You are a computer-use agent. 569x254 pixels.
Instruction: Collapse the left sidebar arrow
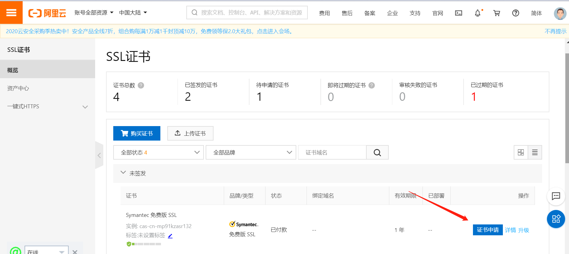click(x=99, y=155)
